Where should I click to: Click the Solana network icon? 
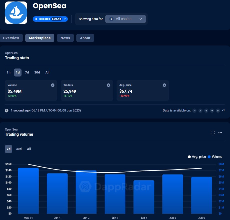218,110
